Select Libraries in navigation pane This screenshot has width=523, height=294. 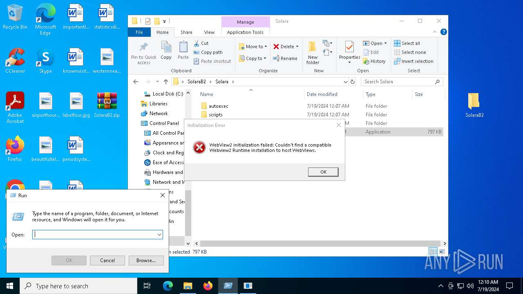(158, 104)
